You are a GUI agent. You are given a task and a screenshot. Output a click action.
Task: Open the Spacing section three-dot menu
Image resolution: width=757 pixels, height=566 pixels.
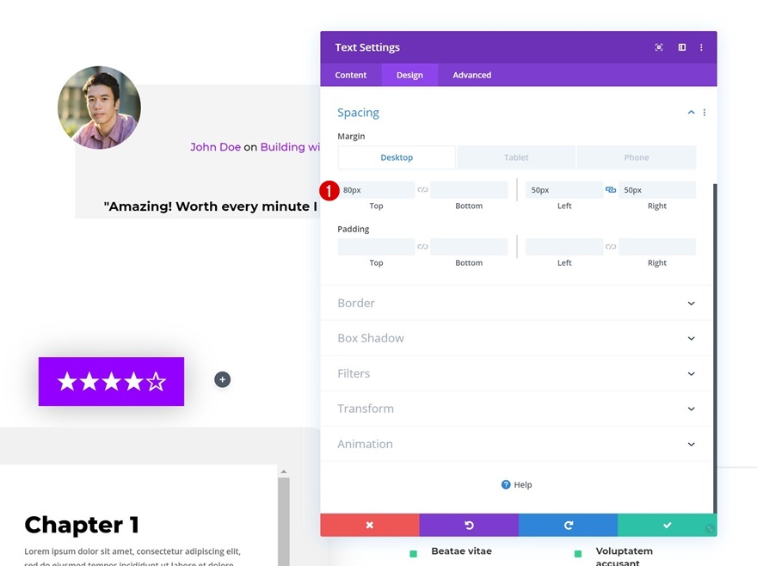[705, 113]
